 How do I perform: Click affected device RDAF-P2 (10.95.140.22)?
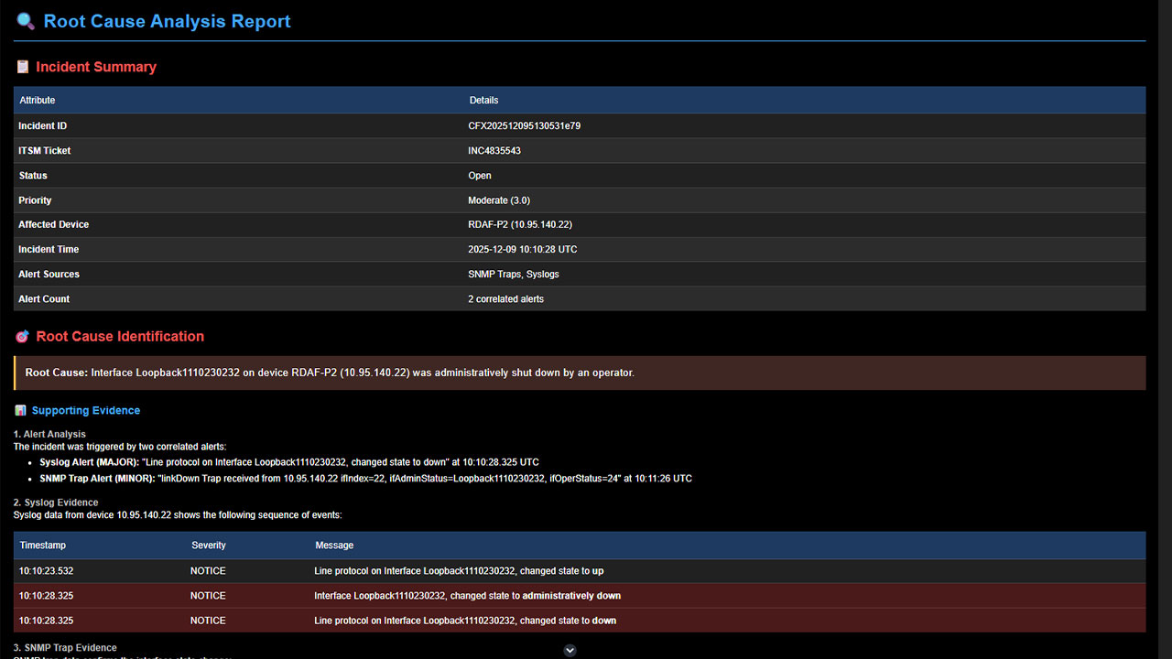click(x=520, y=225)
